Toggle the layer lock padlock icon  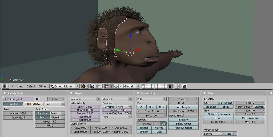tap(170, 86)
